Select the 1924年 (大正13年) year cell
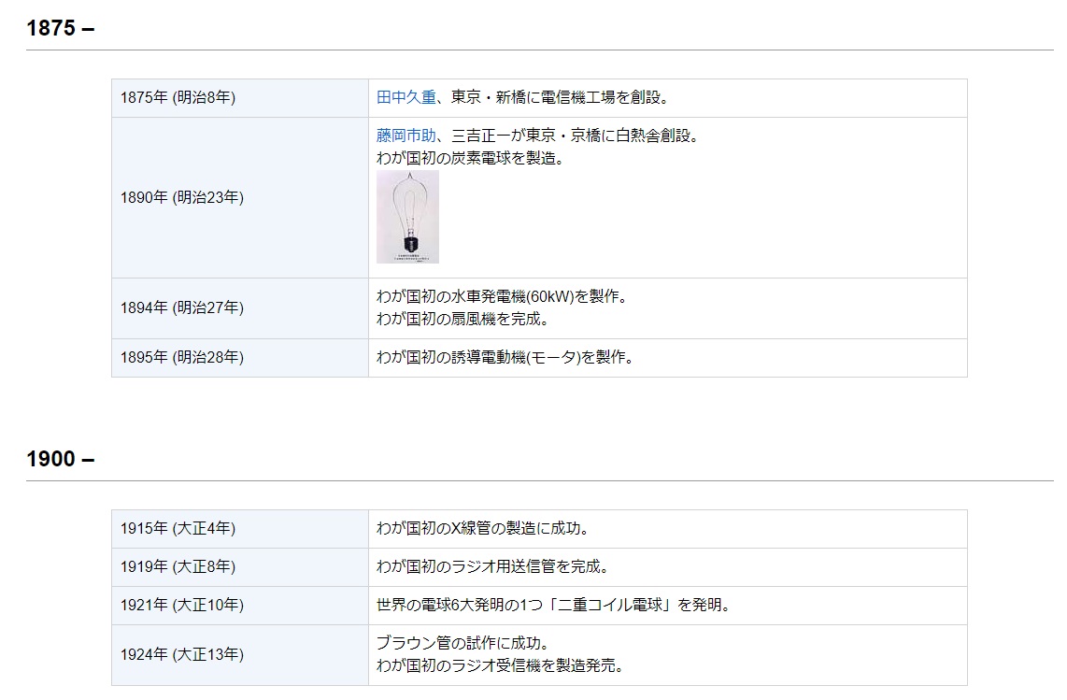The height and width of the screenshot is (700, 1067). tap(181, 654)
